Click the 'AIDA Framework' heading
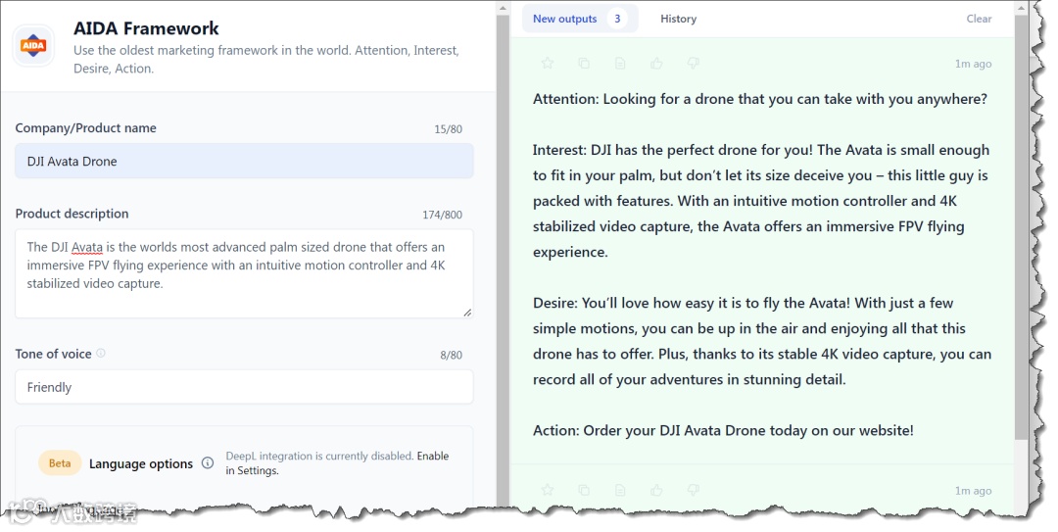 pos(146,28)
